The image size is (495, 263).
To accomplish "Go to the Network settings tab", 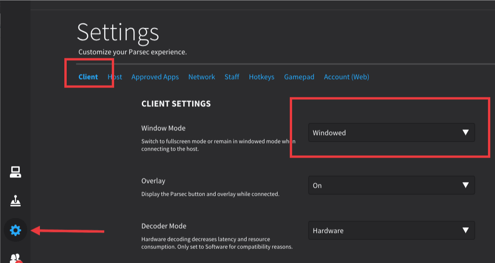I will coord(201,77).
